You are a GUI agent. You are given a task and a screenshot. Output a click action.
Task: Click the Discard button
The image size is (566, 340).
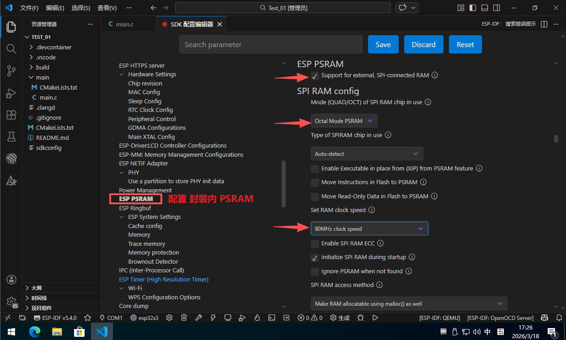click(424, 44)
